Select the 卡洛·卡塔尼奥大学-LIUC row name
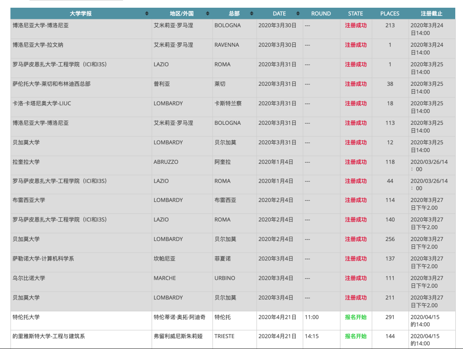Viewport: 463px width, 349px height. click(x=42, y=103)
